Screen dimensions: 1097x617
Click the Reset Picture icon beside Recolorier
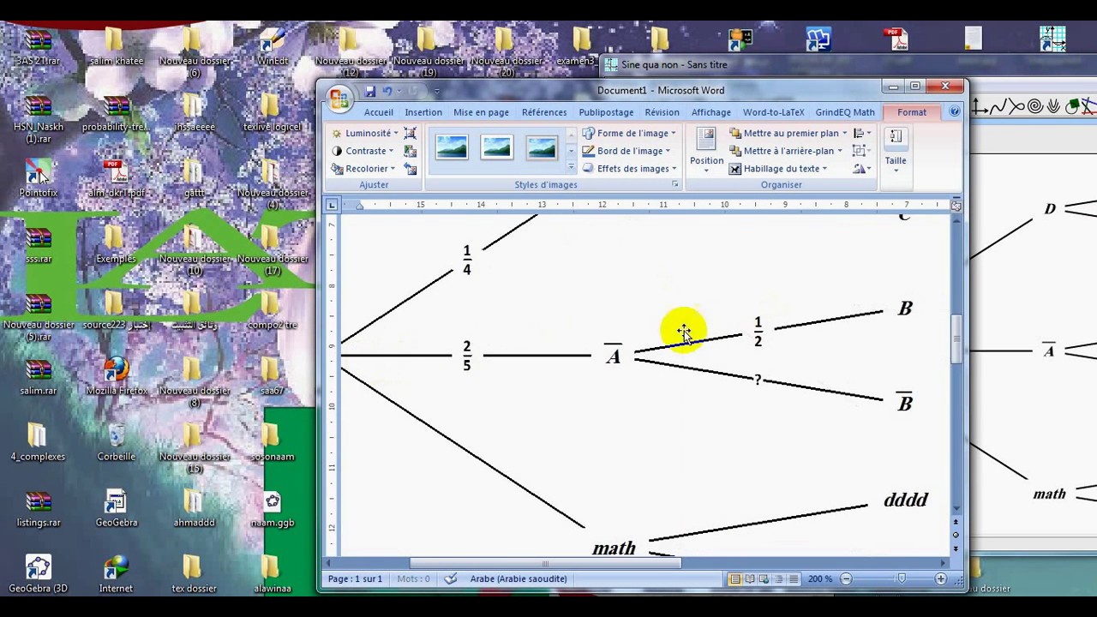point(411,169)
